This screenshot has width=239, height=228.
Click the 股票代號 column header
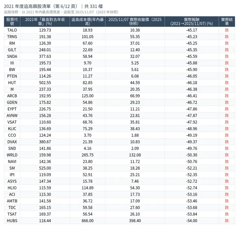[12, 22]
